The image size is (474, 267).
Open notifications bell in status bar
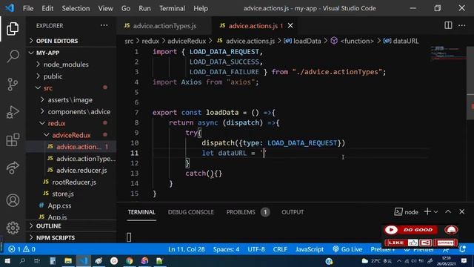(x=462, y=249)
